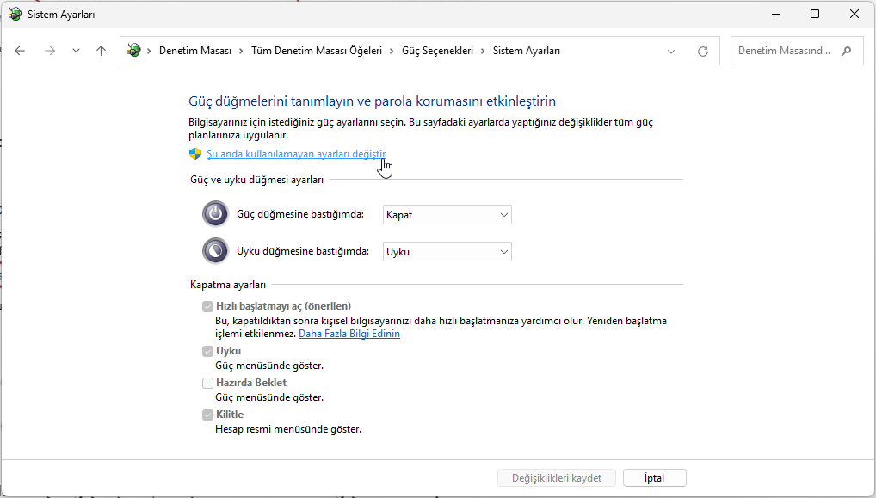Click the Forward navigation arrow
Viewport: 876px width, 498px height.
point(49,51)
